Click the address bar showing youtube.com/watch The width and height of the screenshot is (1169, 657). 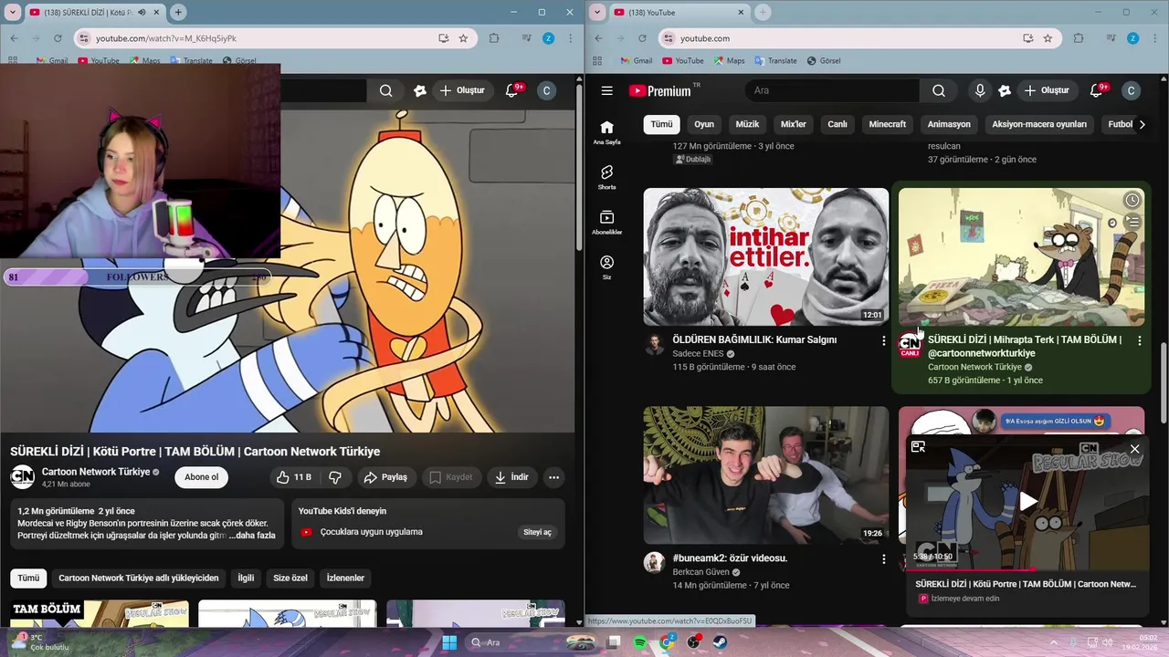[x=256, y=38]
